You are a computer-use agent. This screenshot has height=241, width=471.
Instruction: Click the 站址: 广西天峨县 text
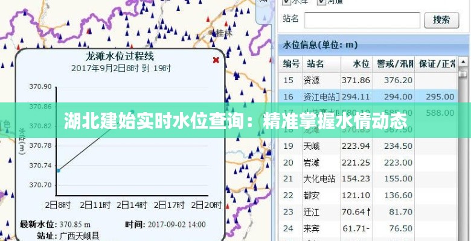[68, 236]
